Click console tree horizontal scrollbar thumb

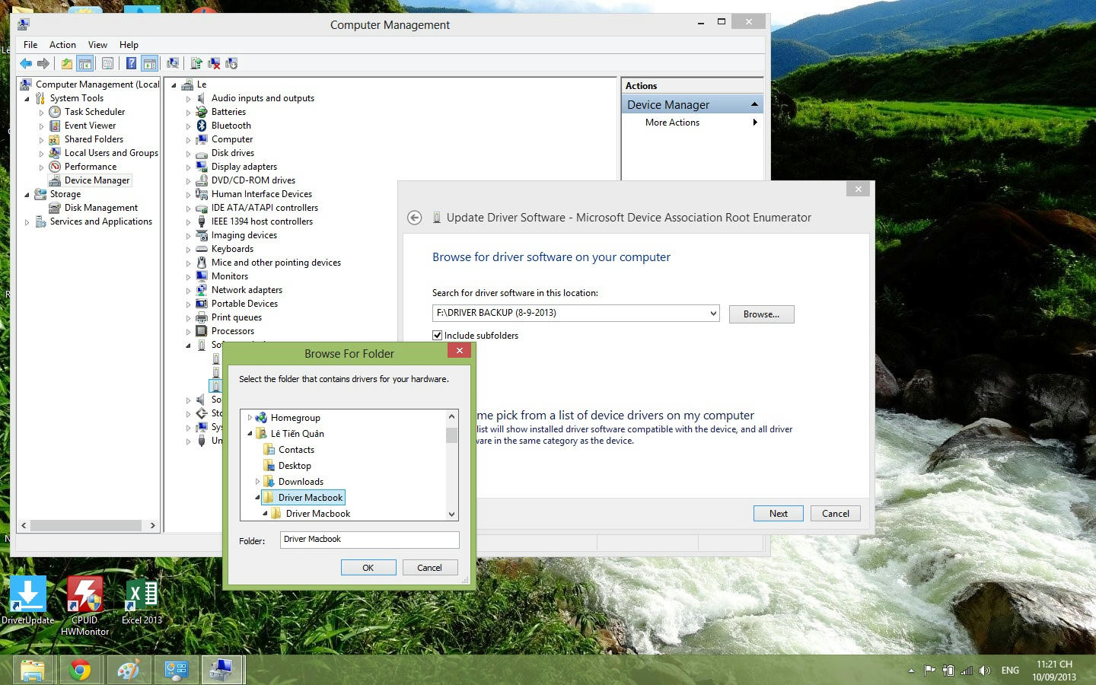[85, 525]
